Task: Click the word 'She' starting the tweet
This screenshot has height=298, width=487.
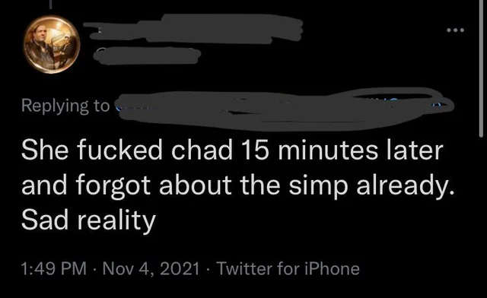Action: coord(45,151)
